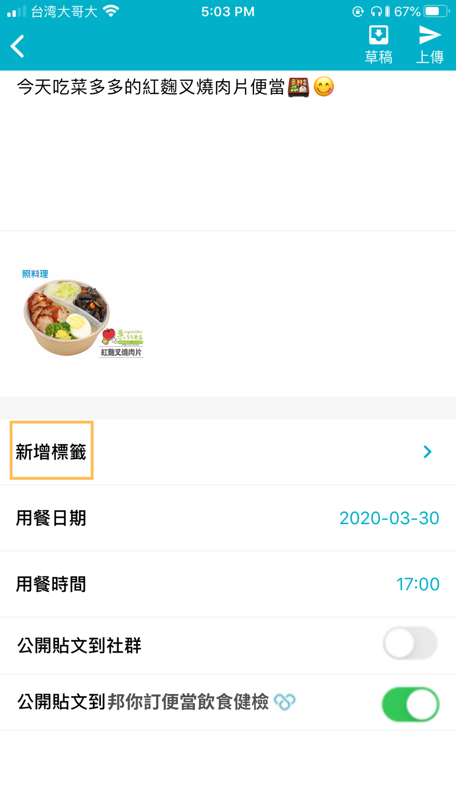Select the 用餐日期 row label

click(51, 518)
